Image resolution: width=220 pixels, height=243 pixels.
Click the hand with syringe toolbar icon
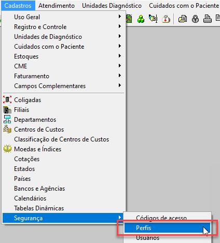[153, 19]
